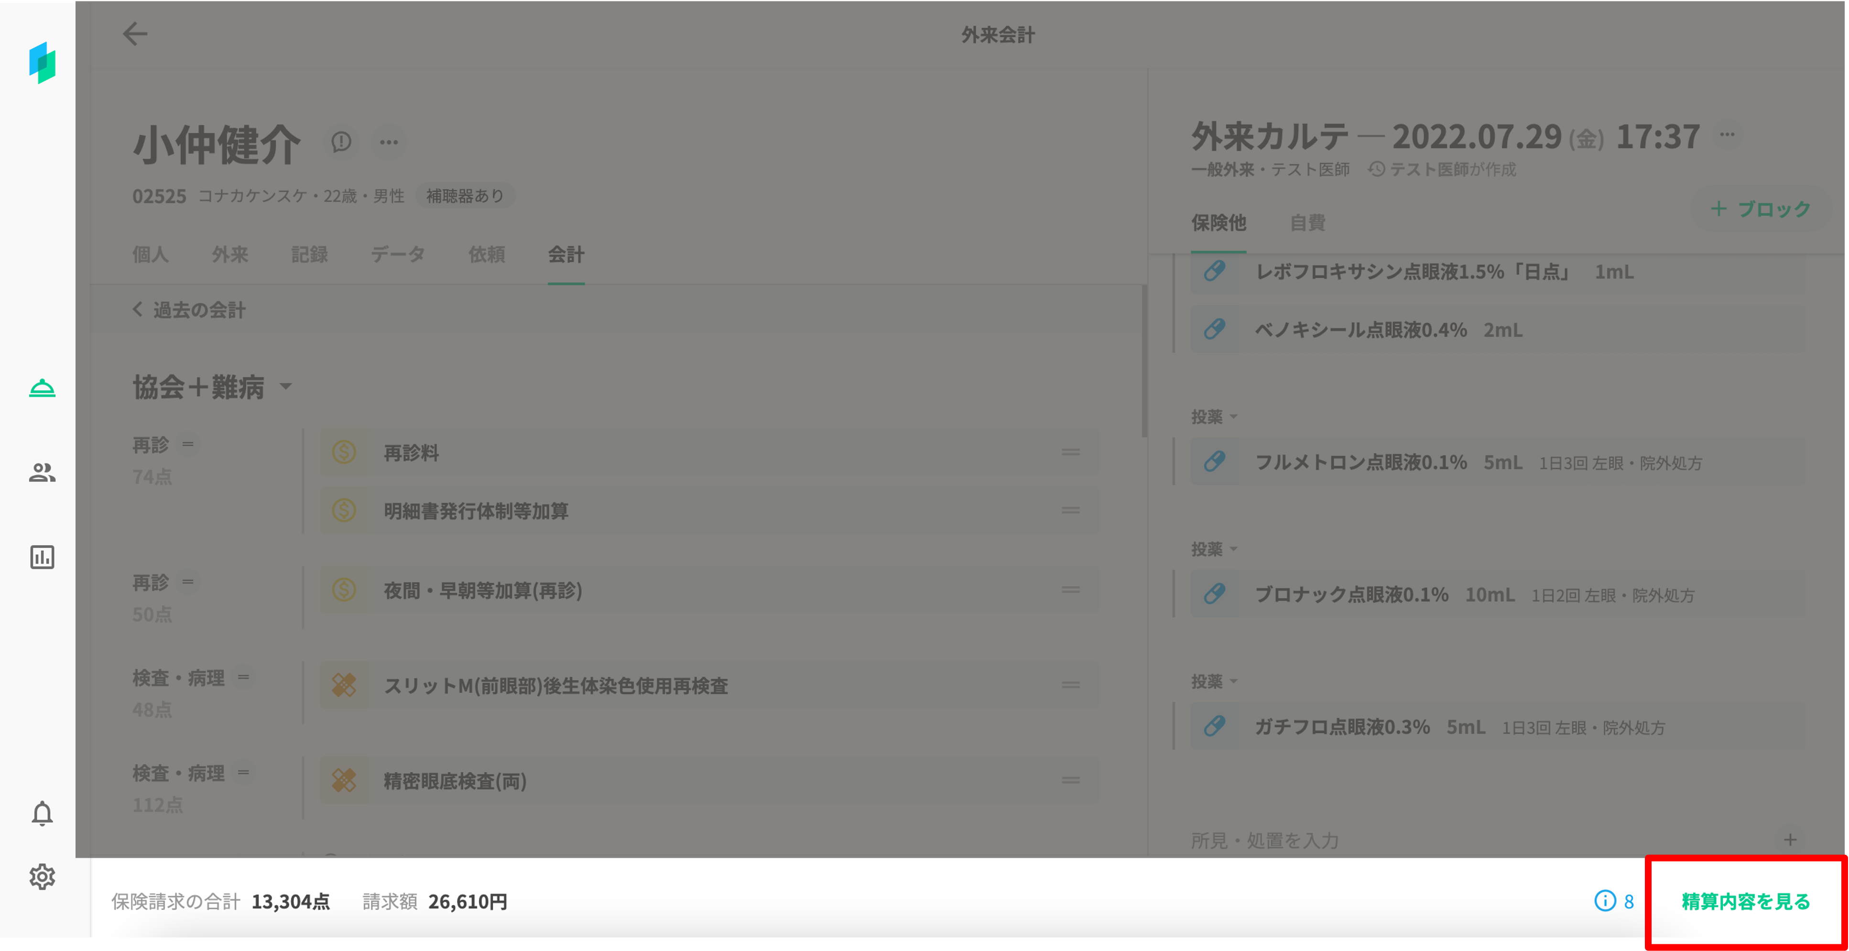Expand the 投薬 dropdown above ガチフロ点眼液
1849x951 pixels.
click(x=1215, y=681)
